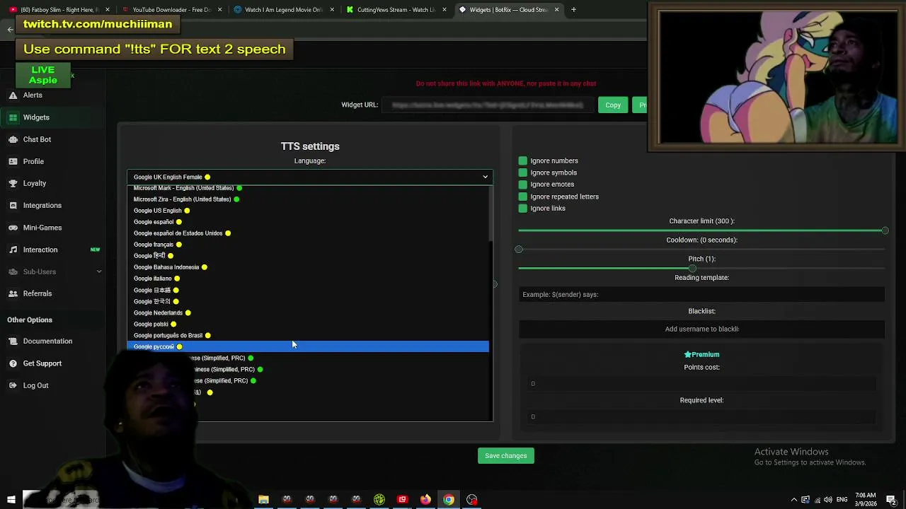
Task: Click the Interaction music note icon
Action: 13,250
